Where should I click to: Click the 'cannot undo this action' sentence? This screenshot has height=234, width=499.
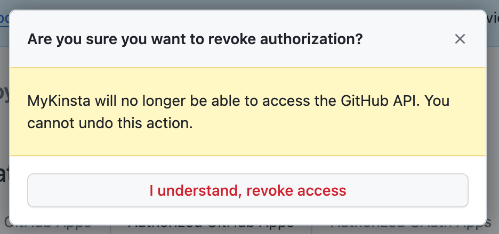point(109,123)
